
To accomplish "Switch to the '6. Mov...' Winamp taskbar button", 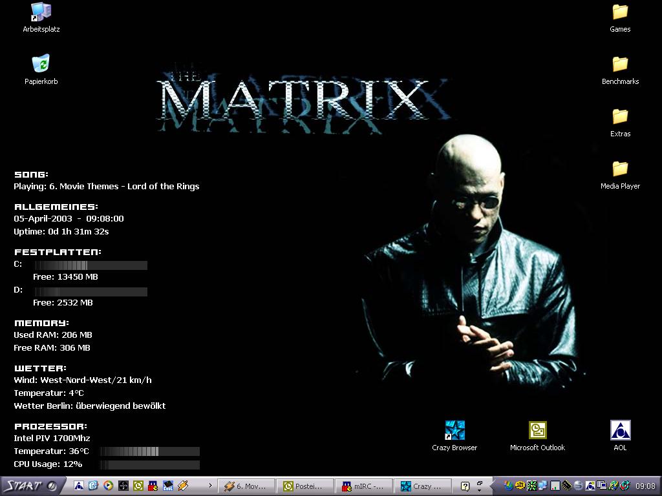I will (246, 486).
